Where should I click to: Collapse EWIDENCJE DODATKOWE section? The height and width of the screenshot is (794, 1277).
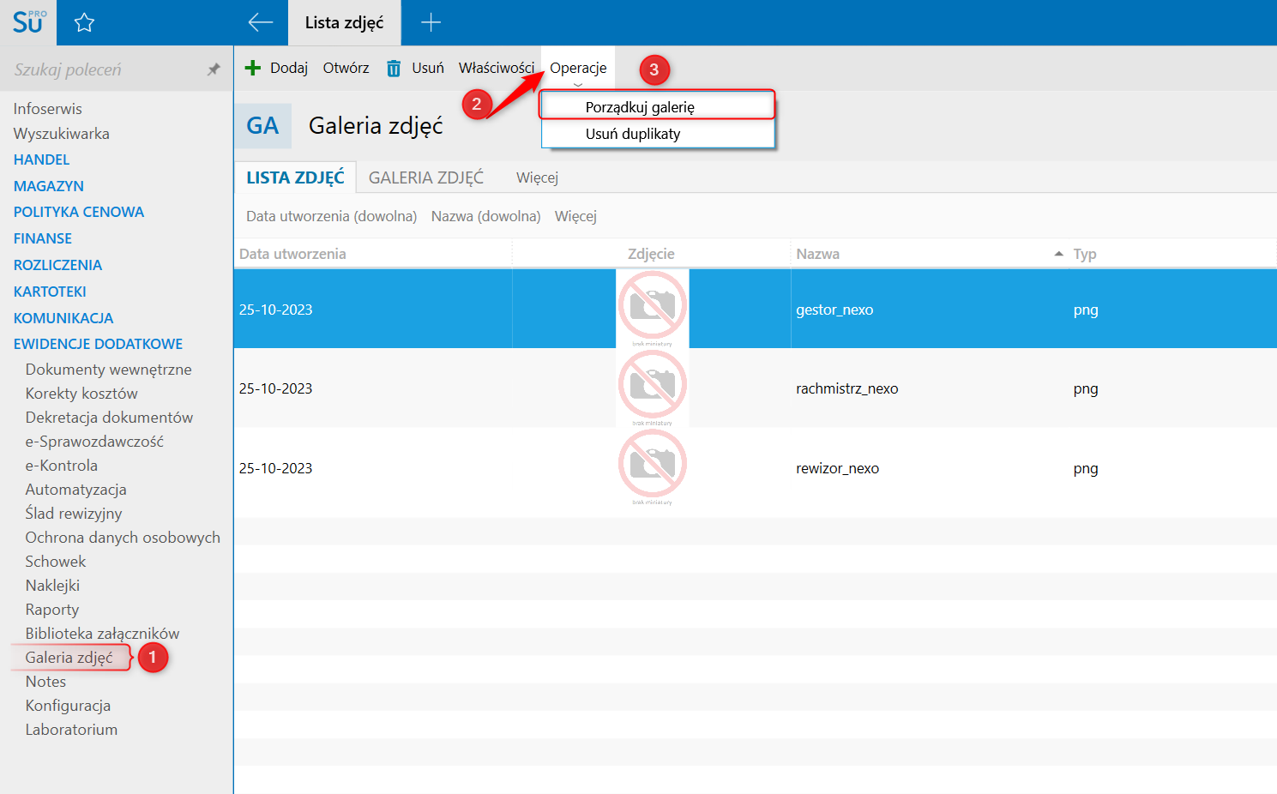(98, 344)
